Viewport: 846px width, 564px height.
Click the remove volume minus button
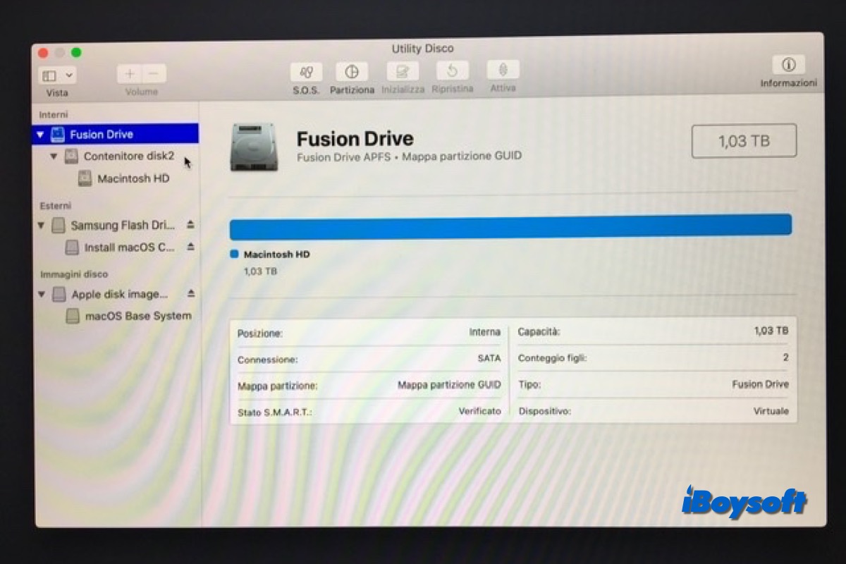point(154,74)
